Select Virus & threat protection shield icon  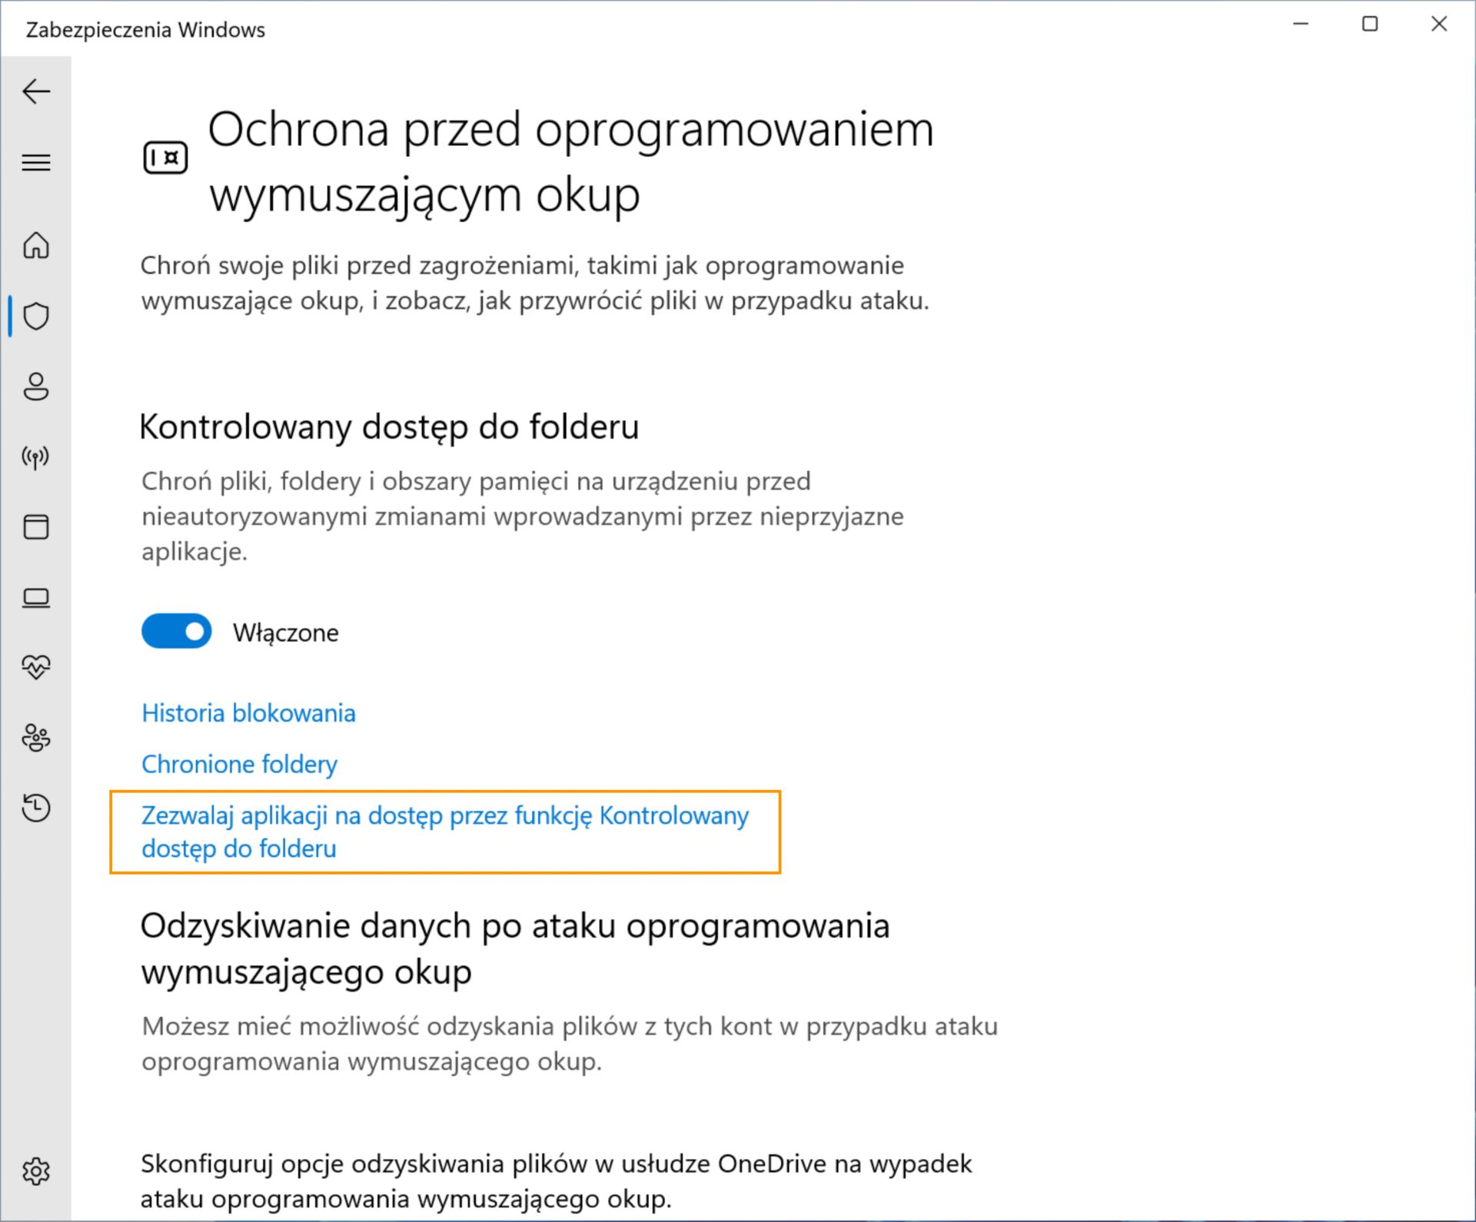pyautogui.click(x=36, y=316)
